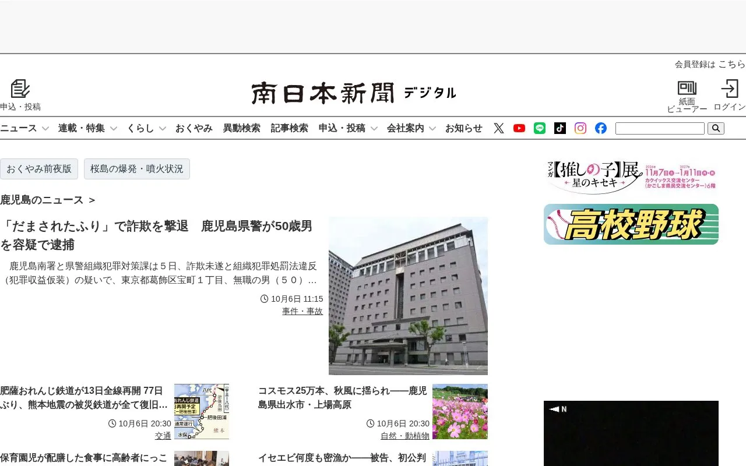Open the 記事検索 navigation item
Viewport: 746px width, 466px height.
pos(289,128)
